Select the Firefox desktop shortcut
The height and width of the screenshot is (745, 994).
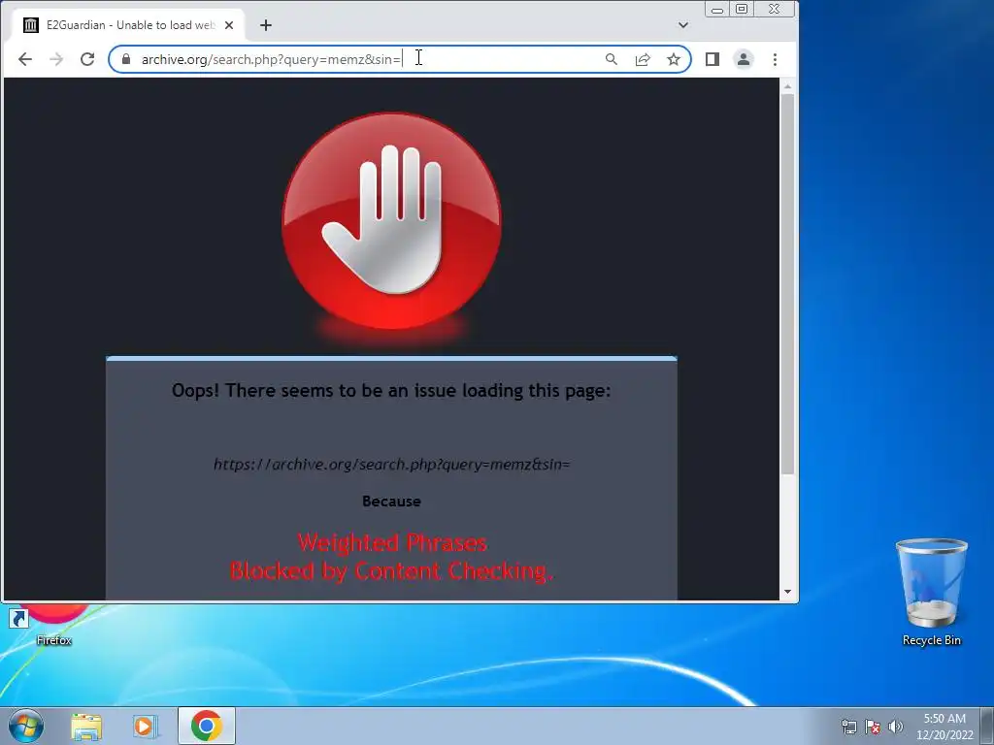(x=53, y=626)
